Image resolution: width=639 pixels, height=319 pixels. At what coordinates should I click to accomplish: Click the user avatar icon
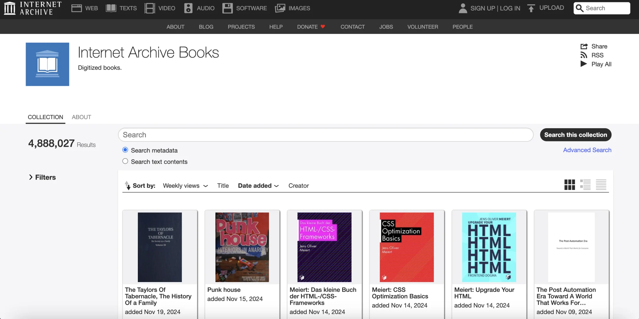(x=463, y=8)
